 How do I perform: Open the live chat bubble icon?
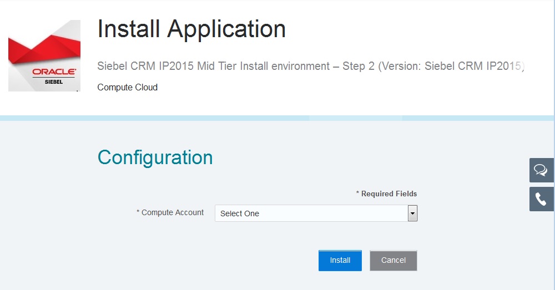541,170
